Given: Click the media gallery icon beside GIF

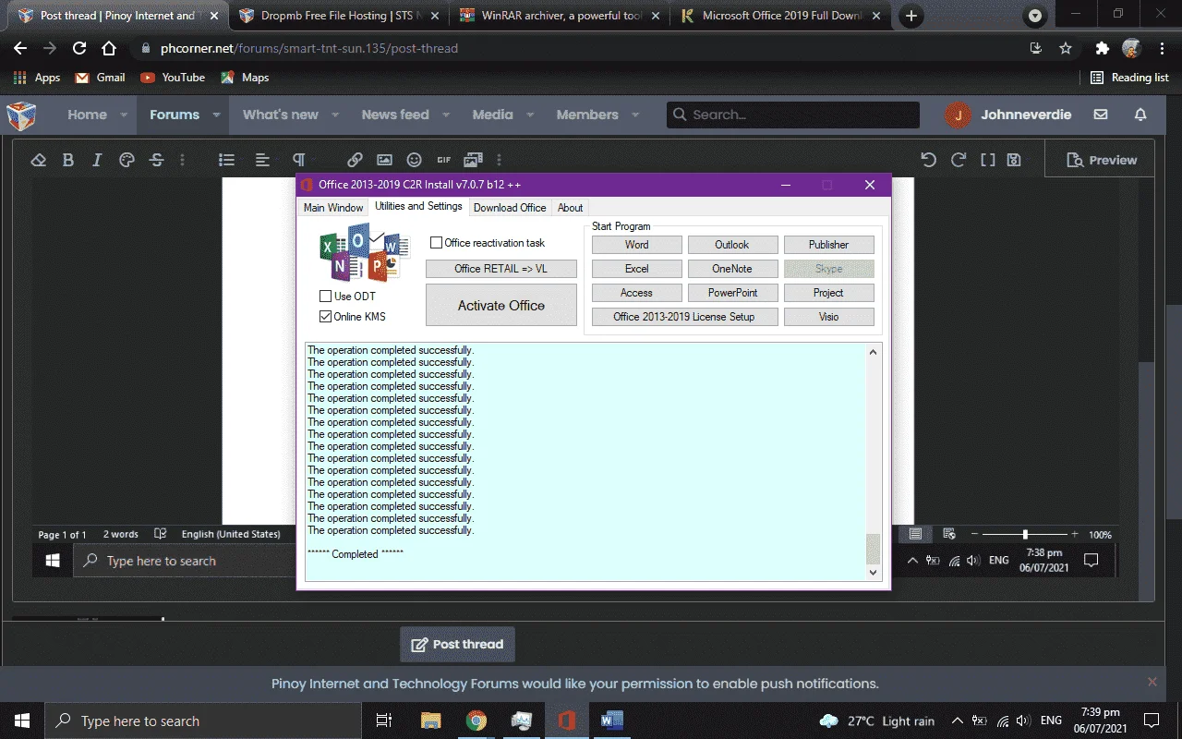Looking at the screenshot, I should tap(474, 160).
